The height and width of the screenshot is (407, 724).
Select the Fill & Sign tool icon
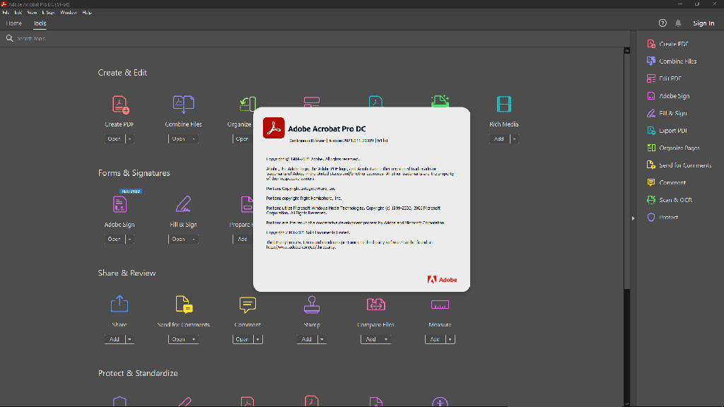pyautogui.click(x=183, y=204)
